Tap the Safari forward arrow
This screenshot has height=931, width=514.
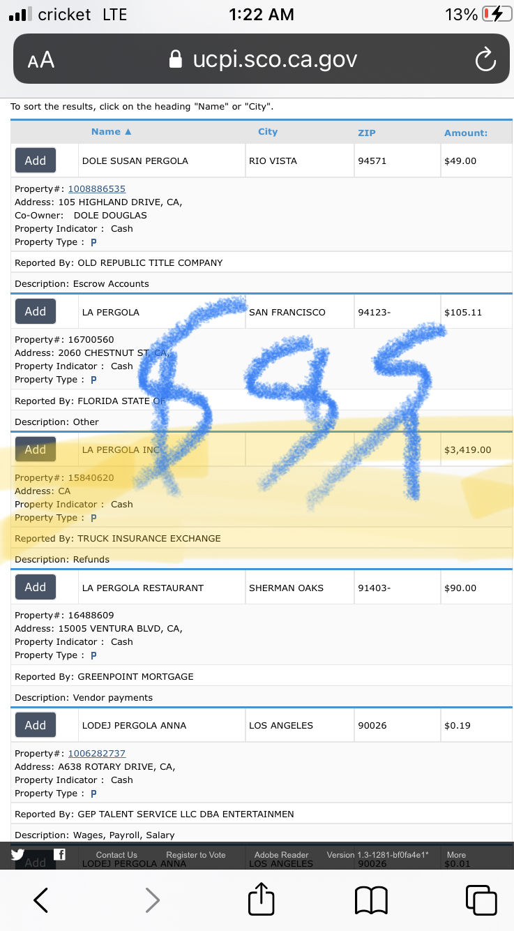(152, 900)
